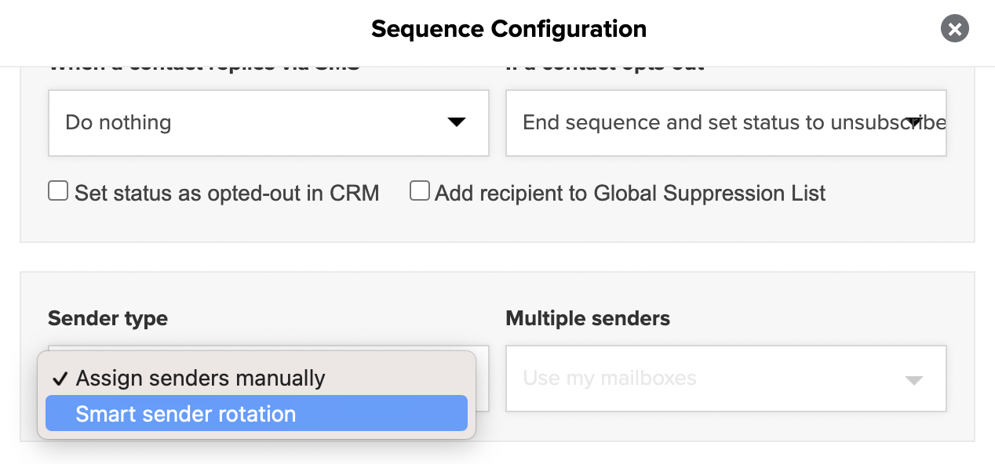The width and height of the screenshot is (995, 464).
Task: Open the "Use my mailboxes" dropdown
Action: tap(726, 379)
